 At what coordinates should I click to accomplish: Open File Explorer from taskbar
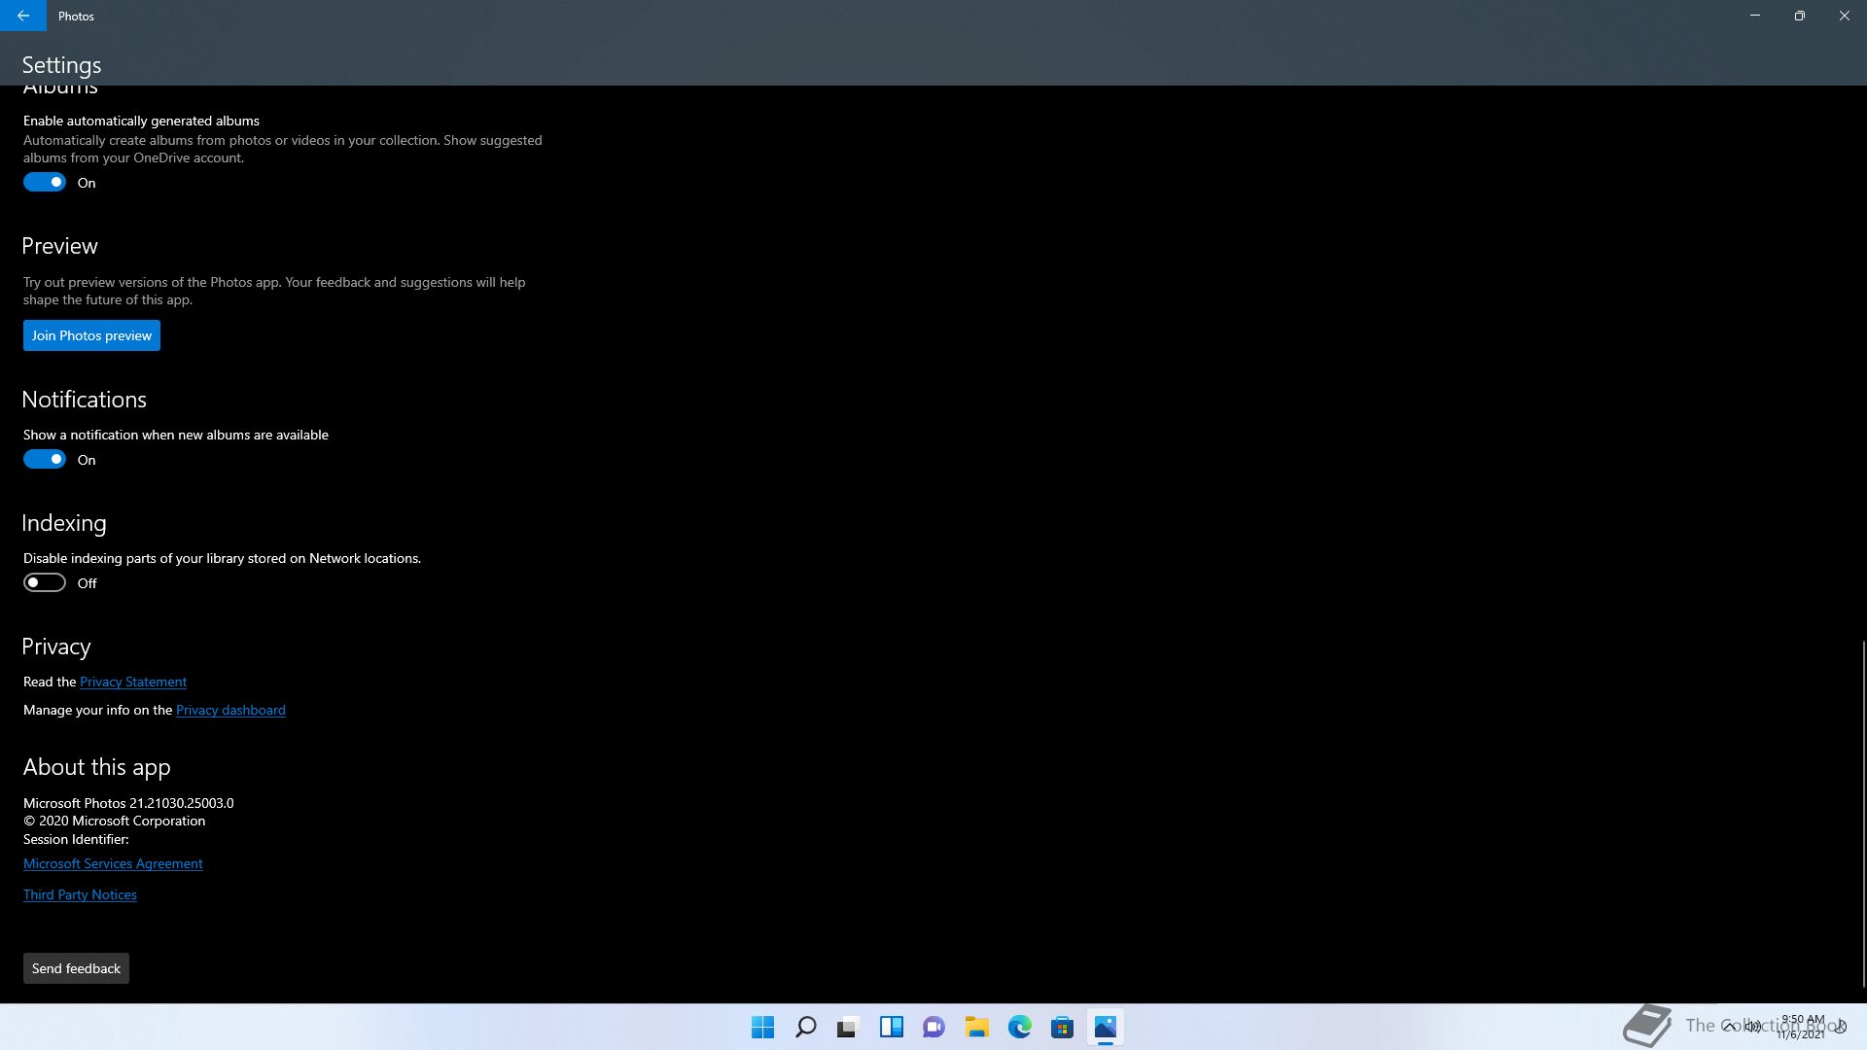[x=977, y=1027]
